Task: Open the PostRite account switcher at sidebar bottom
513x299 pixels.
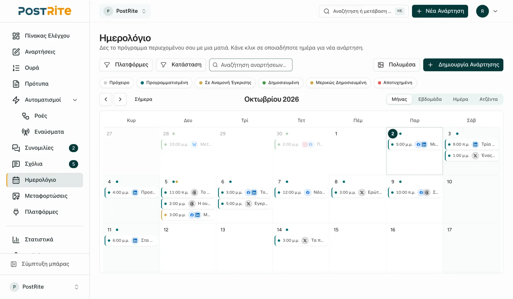Action: [45, 287]
